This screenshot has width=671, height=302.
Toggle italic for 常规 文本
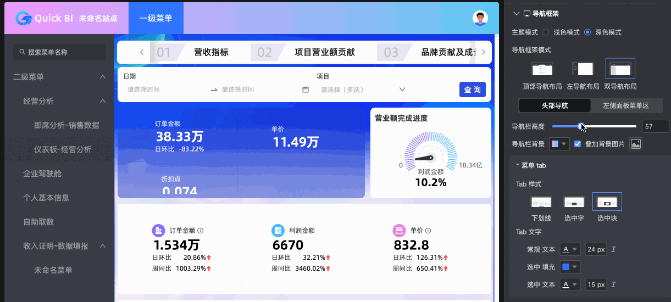pyautogui.click(x=613, y=249)
